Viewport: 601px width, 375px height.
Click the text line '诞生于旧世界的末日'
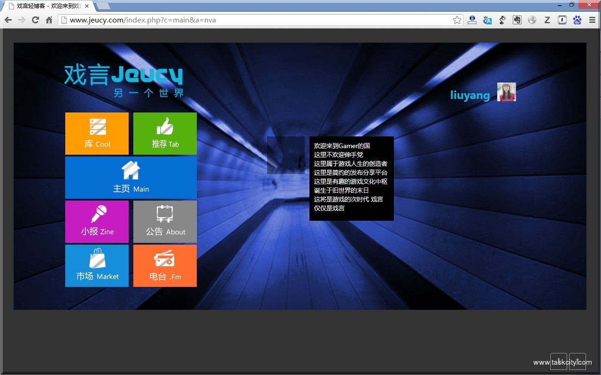click(341, 190)
